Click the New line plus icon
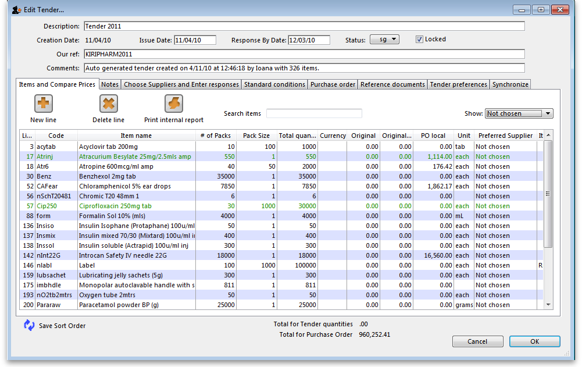Viewport: 582px width, 367px height. point(43,104)
